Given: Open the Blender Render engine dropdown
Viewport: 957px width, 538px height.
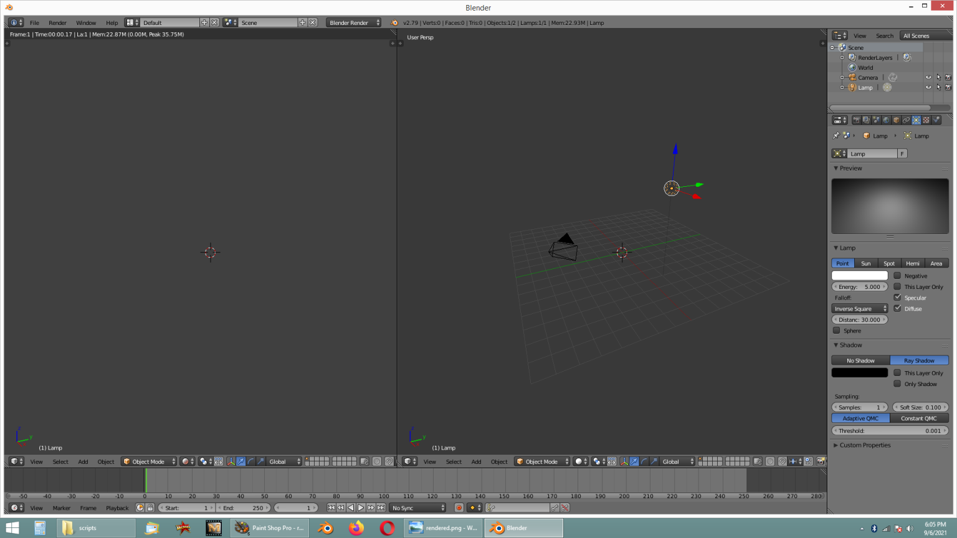Looking at the screenshot, I should click(353, 23).
